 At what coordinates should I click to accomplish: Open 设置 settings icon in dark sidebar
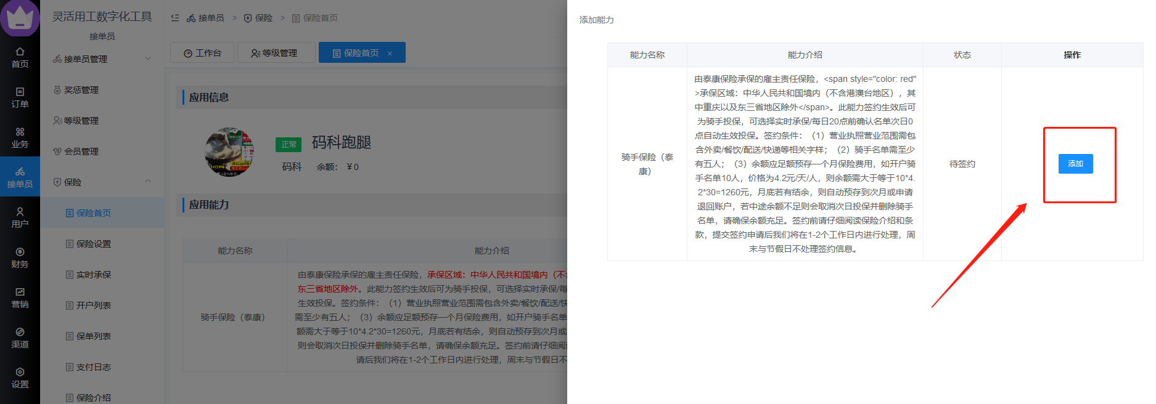[20, 378]
